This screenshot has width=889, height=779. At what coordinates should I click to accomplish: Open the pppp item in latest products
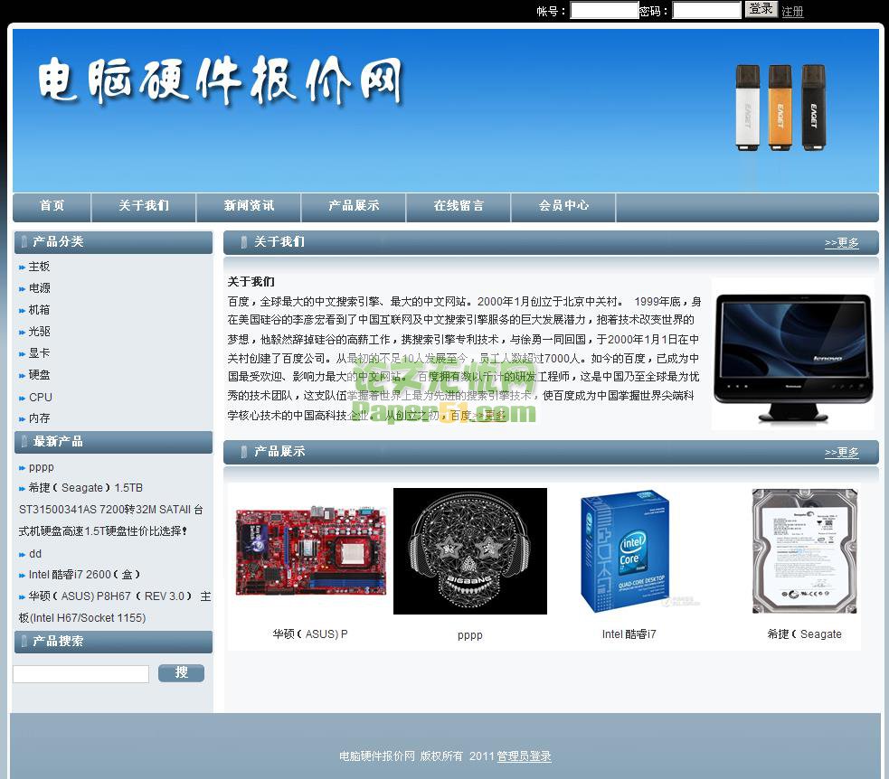[41, 467]
